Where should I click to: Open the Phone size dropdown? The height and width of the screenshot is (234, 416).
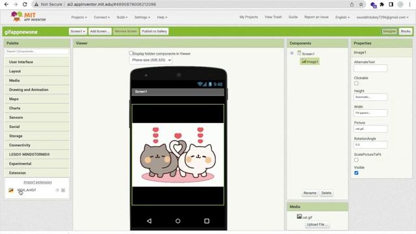tap(150, 60)
